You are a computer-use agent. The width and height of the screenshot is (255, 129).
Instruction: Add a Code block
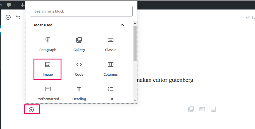click(x=79, y=69)
